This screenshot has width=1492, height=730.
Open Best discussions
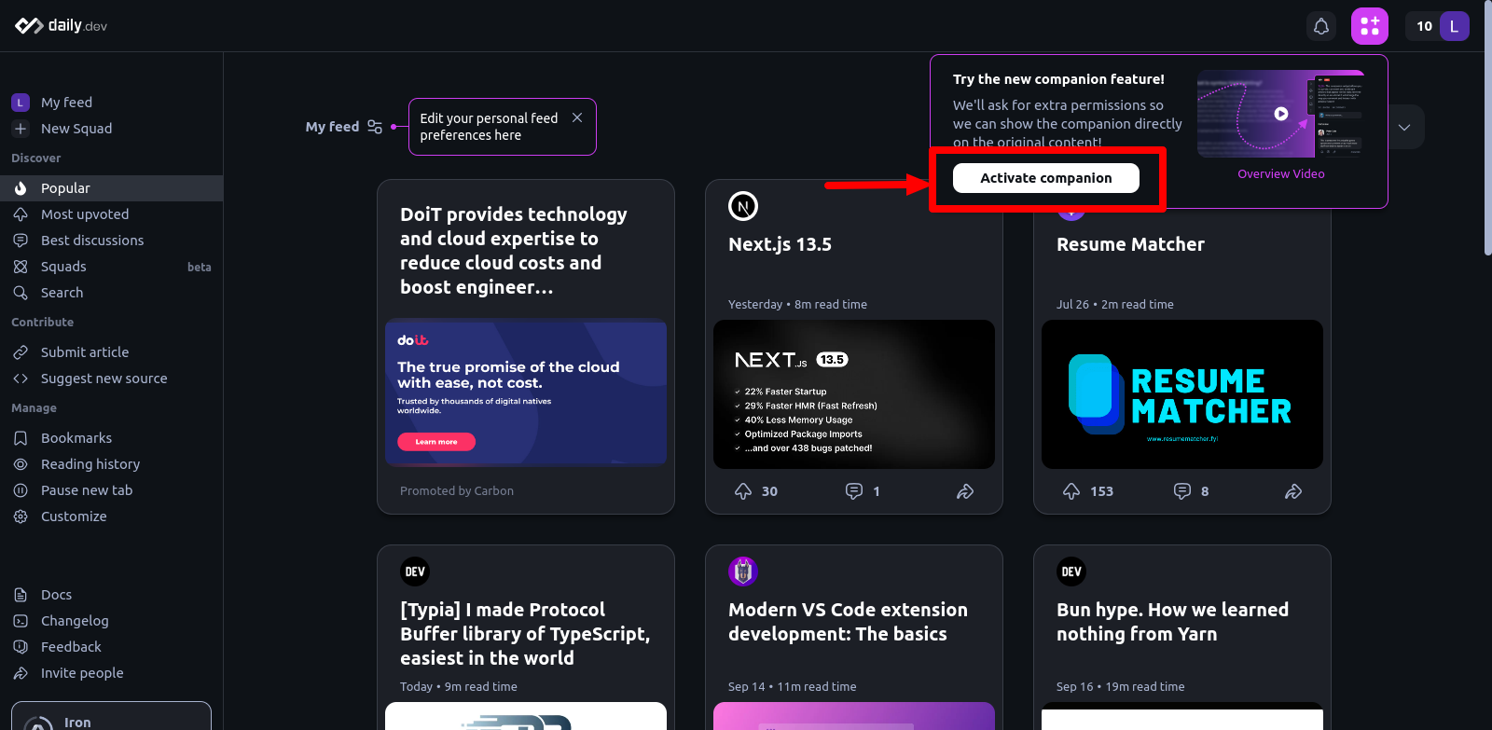pos(111,241)
